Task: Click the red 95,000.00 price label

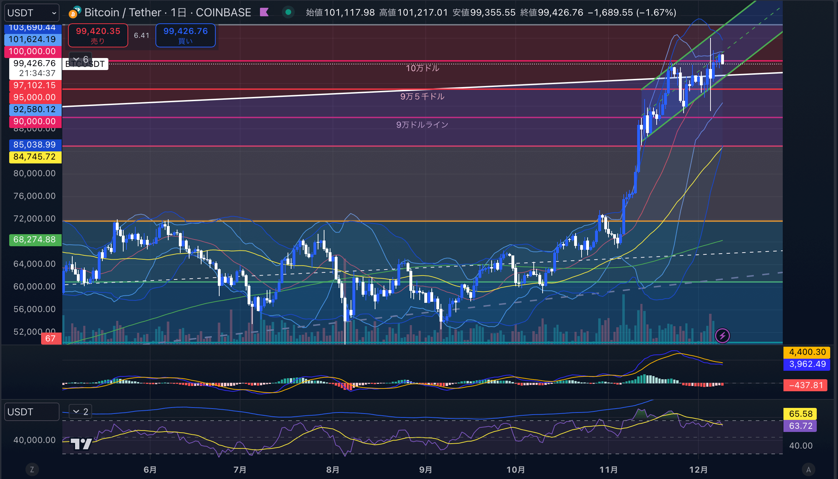Action: (x=35, y=97)
